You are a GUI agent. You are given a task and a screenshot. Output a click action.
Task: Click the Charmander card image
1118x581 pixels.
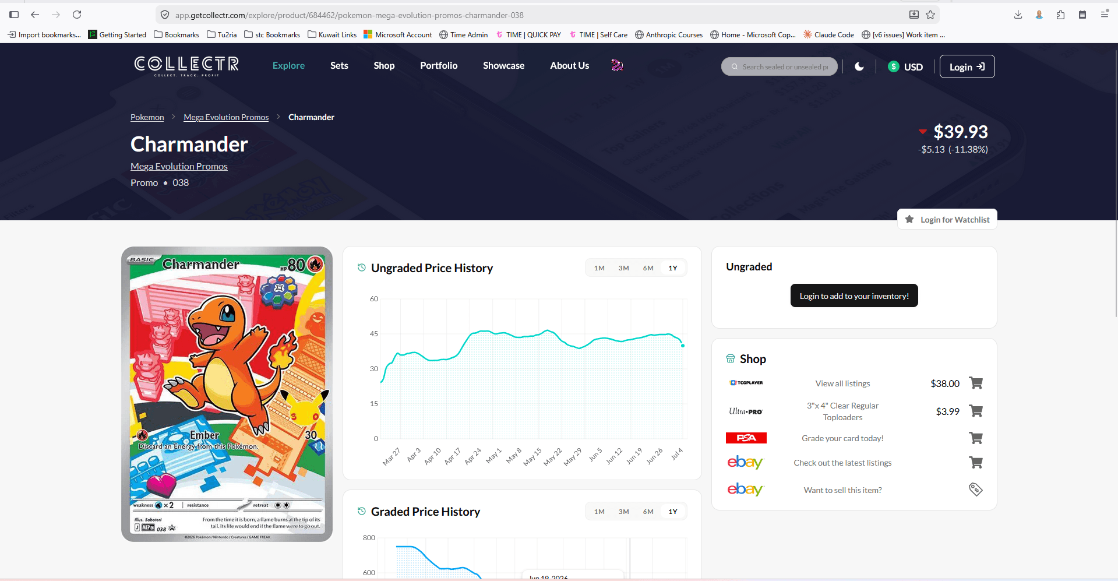[227, 394]
